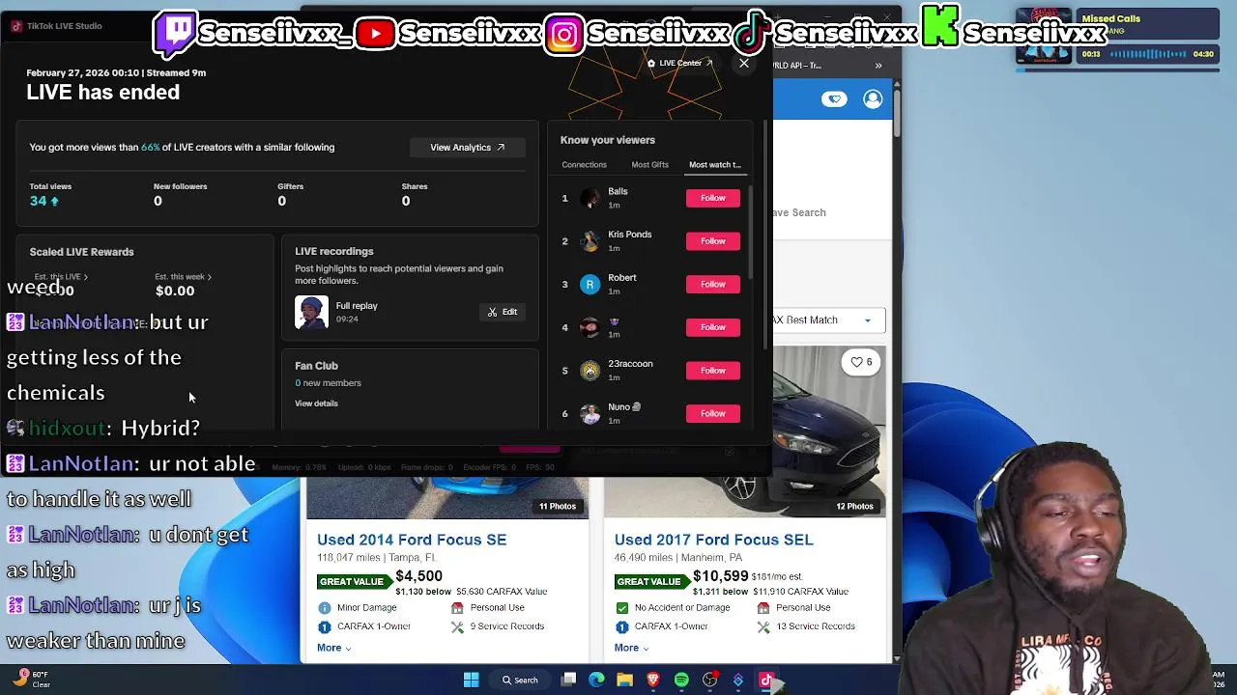Open the weather widget showing 60°F
Image resolution: width=1237 pixels, height=695 pixels.
point(32,680)
